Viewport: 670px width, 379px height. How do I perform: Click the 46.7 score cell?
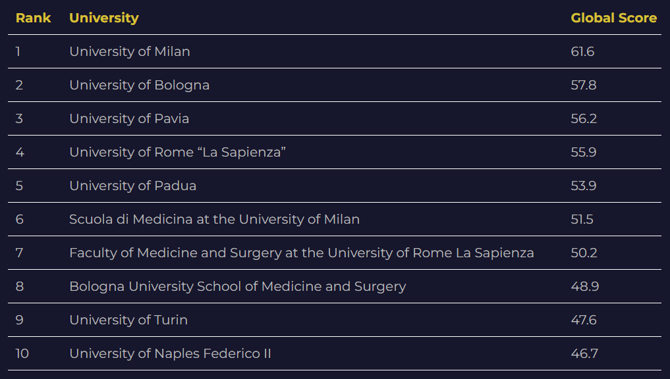pyautogui.click(x=584, y=353)
